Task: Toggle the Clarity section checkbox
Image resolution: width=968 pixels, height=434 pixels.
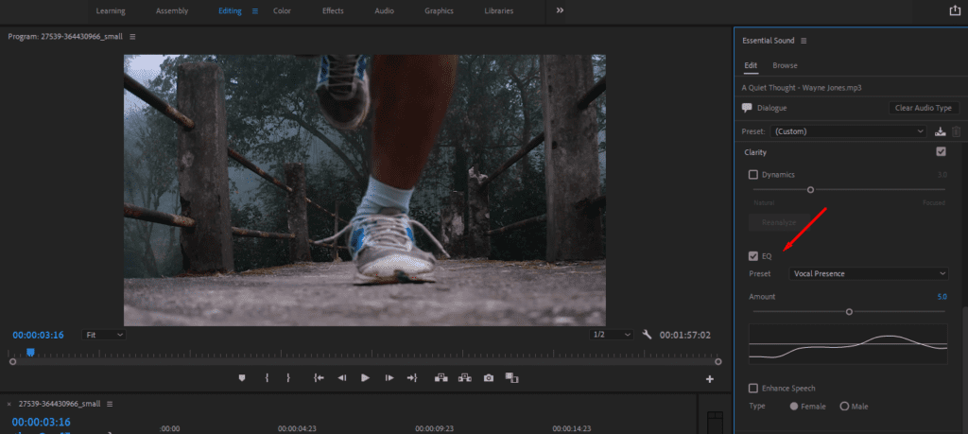Action: 941,151
